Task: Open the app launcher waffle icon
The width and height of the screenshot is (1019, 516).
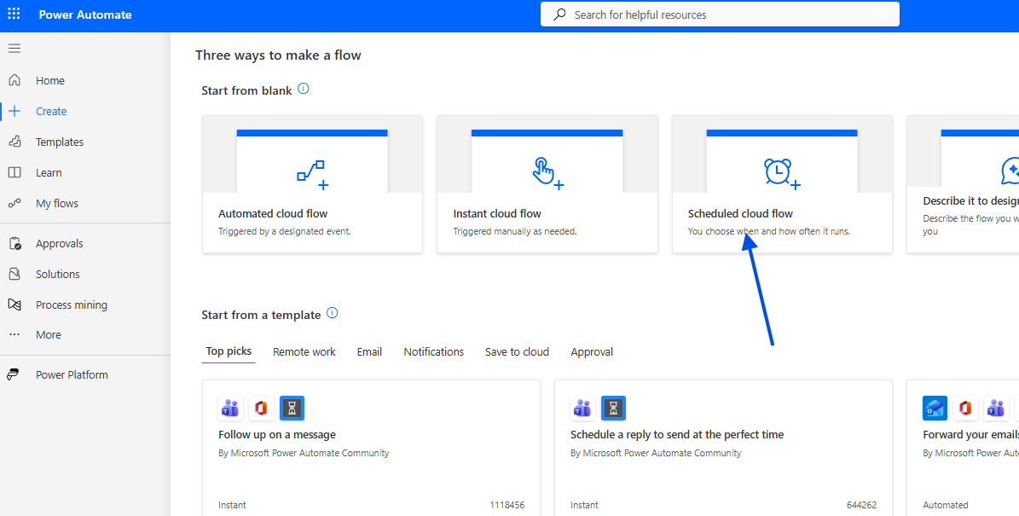Action: [14, 14]
